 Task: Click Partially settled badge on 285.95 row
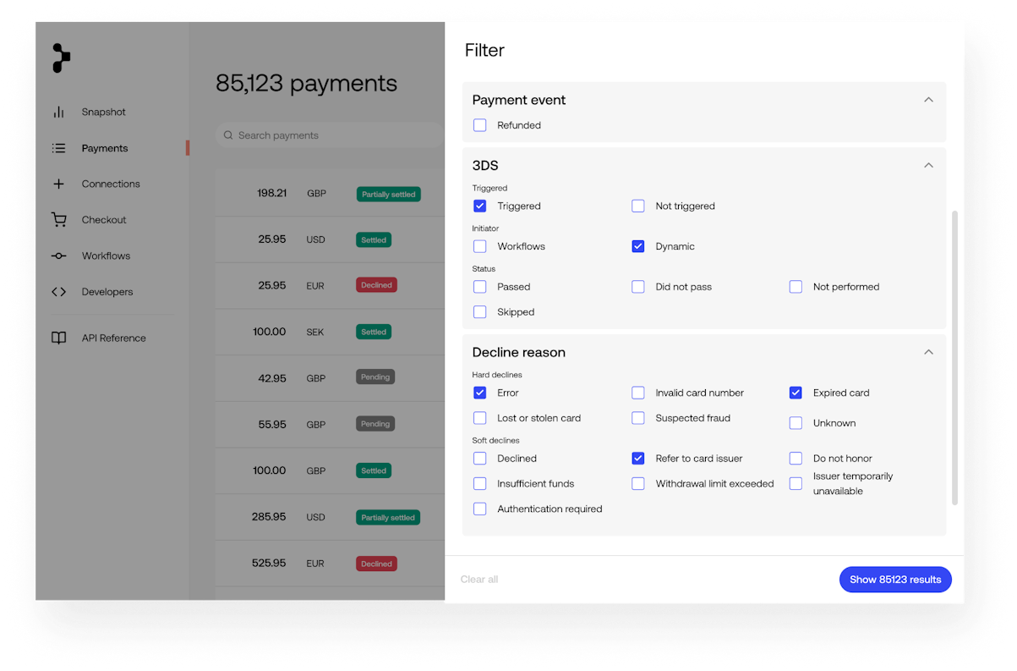point(388,518)
